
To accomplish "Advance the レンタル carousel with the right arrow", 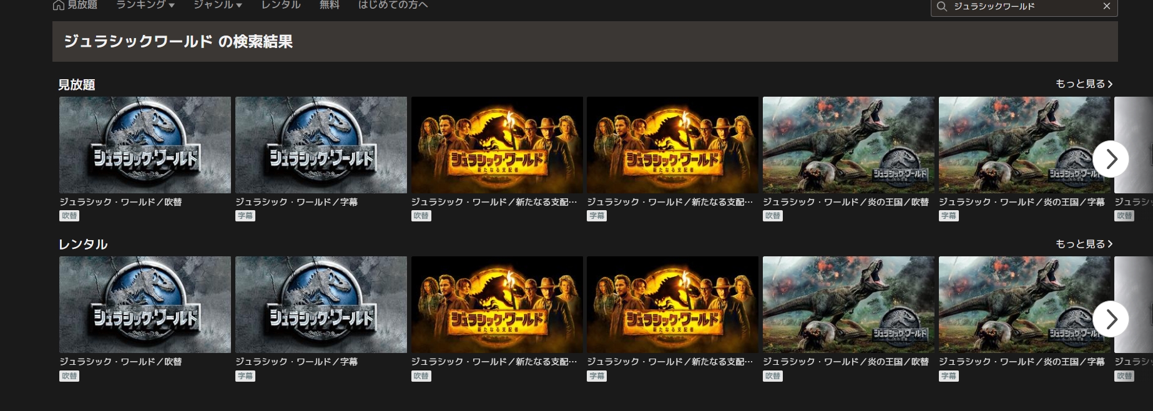I will click(1111, 319).
